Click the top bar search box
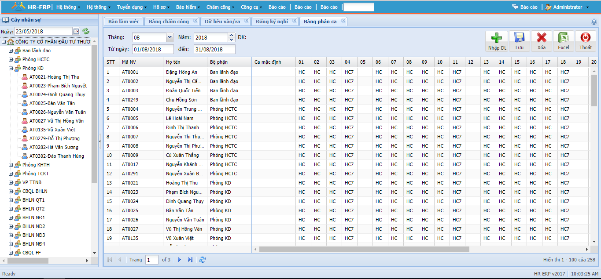Image resolution: width=601 pixels, height=279 pixels. [358, 7]
